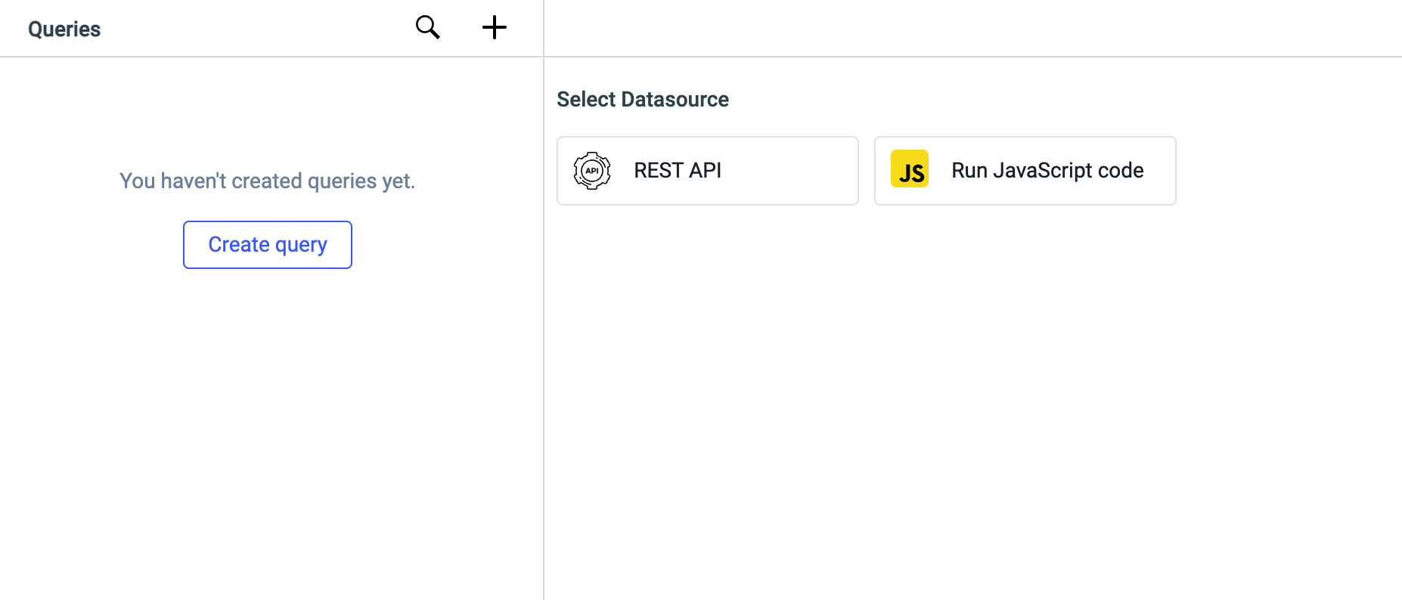Choose Run JavaScript code datasource
Screen dimensions: 1402x600
(1025, 171)
